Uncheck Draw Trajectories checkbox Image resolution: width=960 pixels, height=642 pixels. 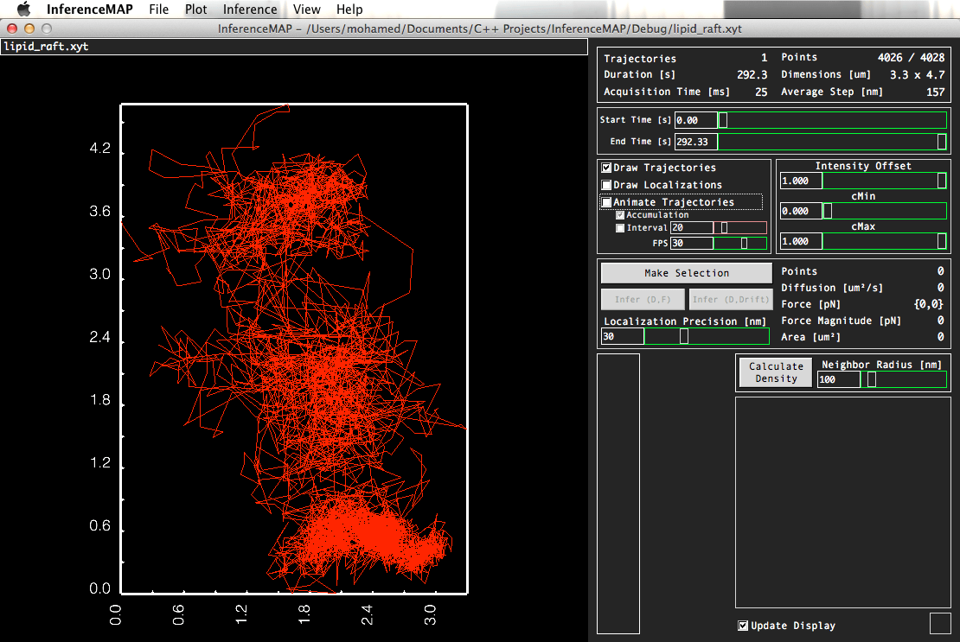point(607,168)
